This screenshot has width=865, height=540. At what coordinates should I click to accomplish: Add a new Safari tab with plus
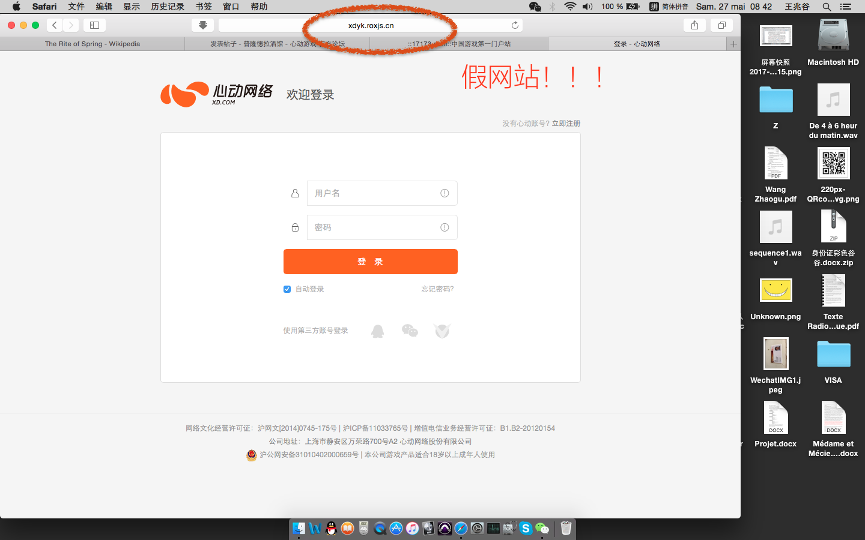[x=733, y=44]
